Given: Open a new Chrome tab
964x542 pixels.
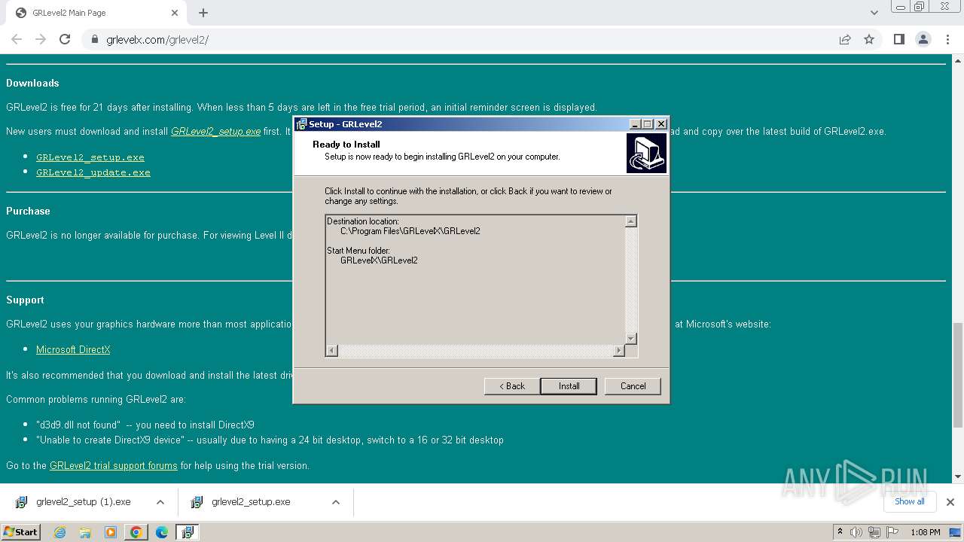Looking at the screenshot, I should 203,13.
